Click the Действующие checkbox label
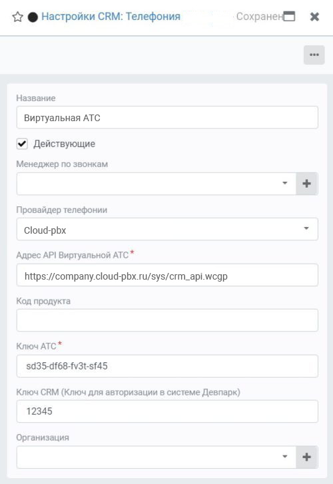 pos(64,144)
